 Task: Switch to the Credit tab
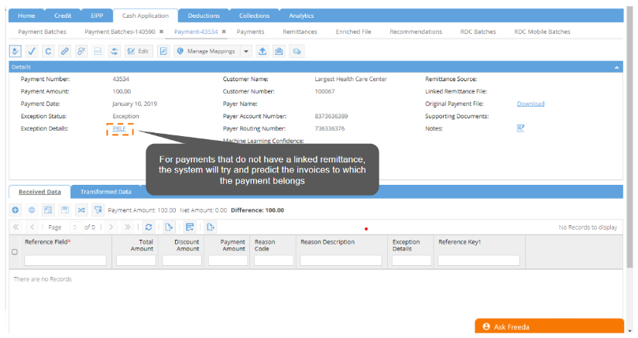tap(63, 15)
